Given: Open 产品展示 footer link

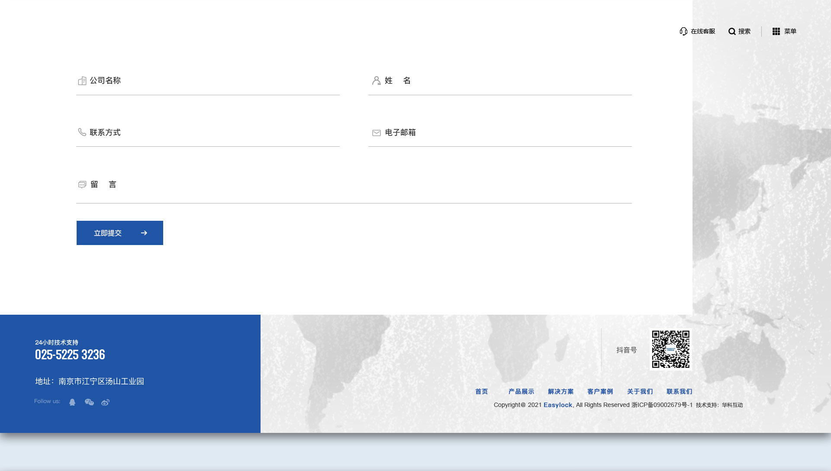Looking at the screenshot, I should [x=521, y=391].
